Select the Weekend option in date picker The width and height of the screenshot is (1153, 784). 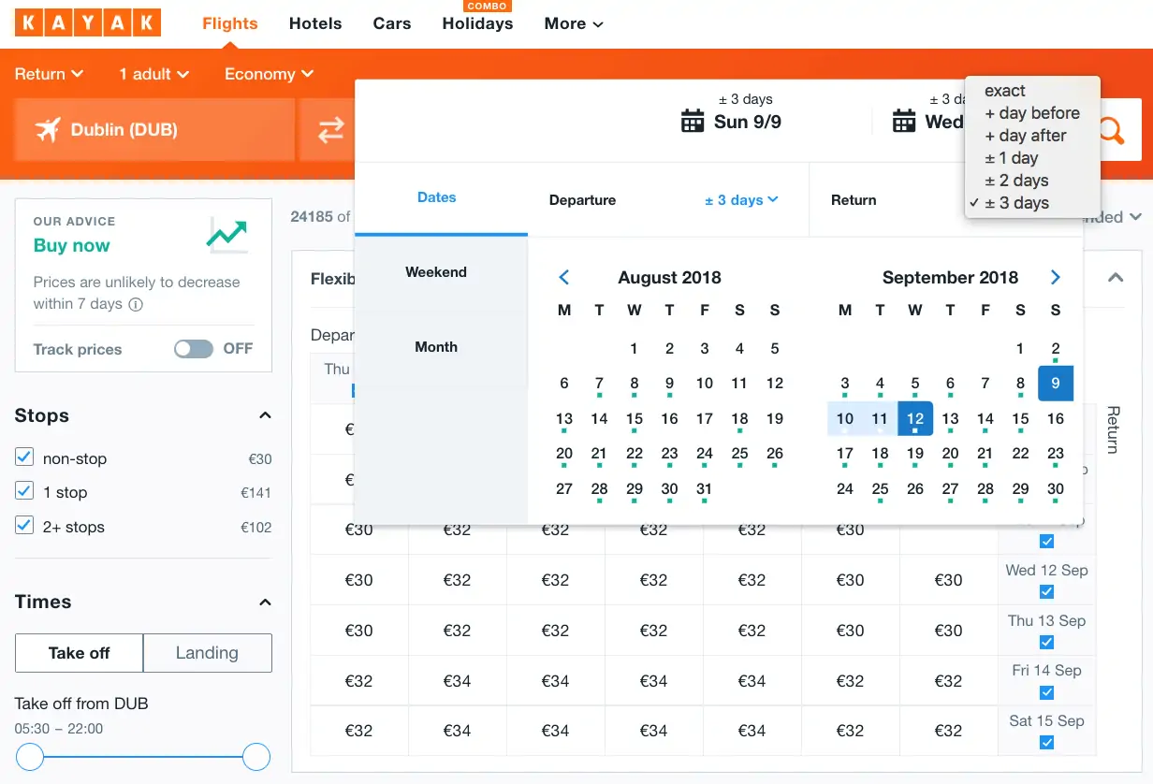click(436, 272)
